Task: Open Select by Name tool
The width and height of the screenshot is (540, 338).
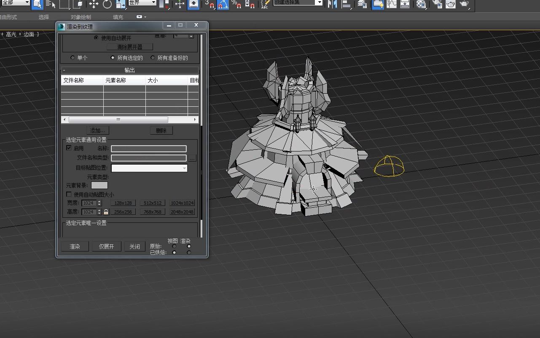Action: coord(51,5)
